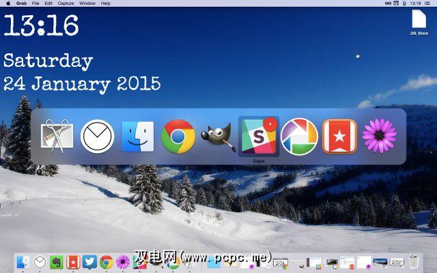The image size is (437, 273).
Task: Open the File menu
Action: (36, 3)
